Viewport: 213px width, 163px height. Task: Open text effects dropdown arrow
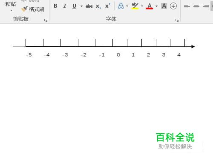click(x=127, y=6)
